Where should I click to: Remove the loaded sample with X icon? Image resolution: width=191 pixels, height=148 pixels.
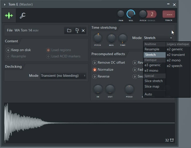(x=83, y=30)
